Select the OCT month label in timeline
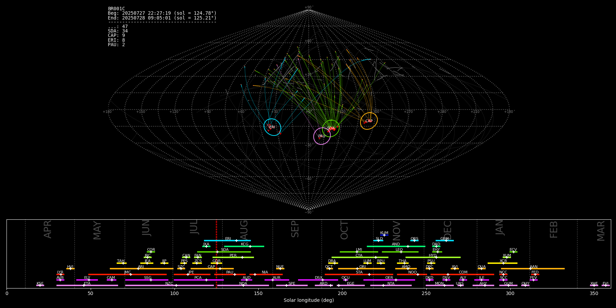Screen dimensions: 616x308 click(x=344, y=230)
